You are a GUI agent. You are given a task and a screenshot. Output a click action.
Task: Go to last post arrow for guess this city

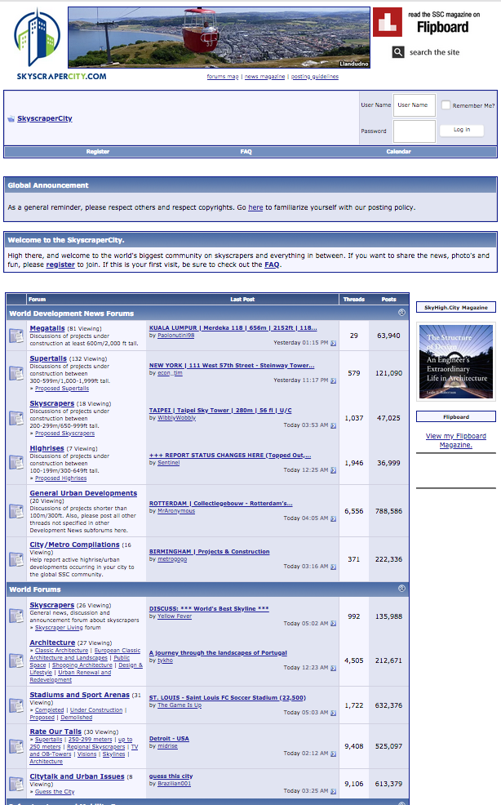[x=333, y=791]
